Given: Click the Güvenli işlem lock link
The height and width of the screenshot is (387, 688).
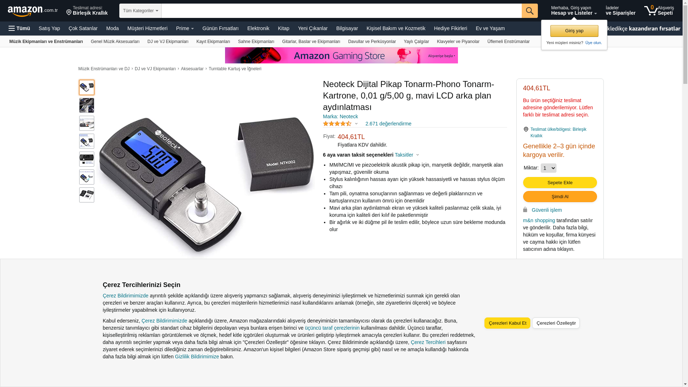Looking at the screenshot, I should [x=546, y=210].
